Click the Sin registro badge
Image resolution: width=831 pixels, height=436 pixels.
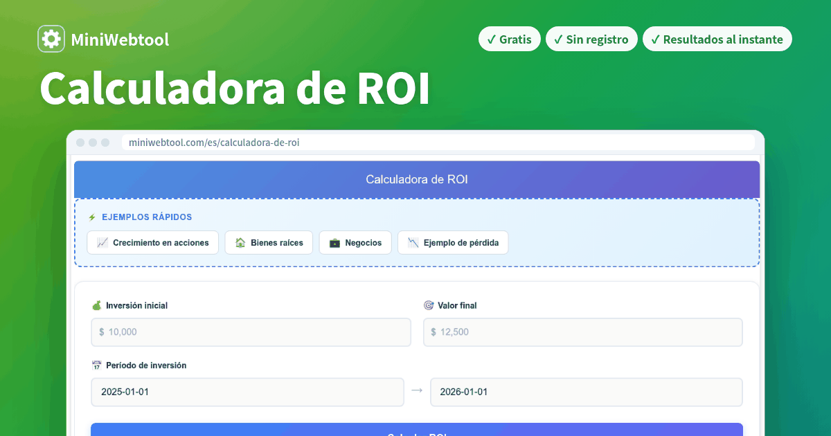coord(591,39)
